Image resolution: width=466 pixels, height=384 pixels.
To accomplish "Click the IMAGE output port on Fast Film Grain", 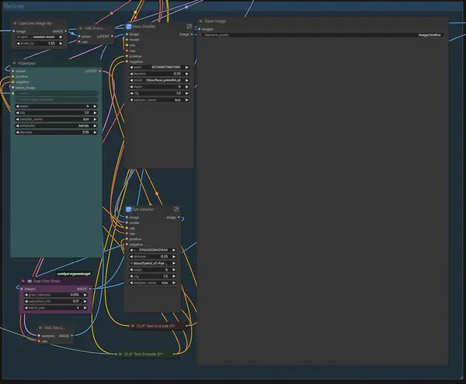I will coord(90,289).
